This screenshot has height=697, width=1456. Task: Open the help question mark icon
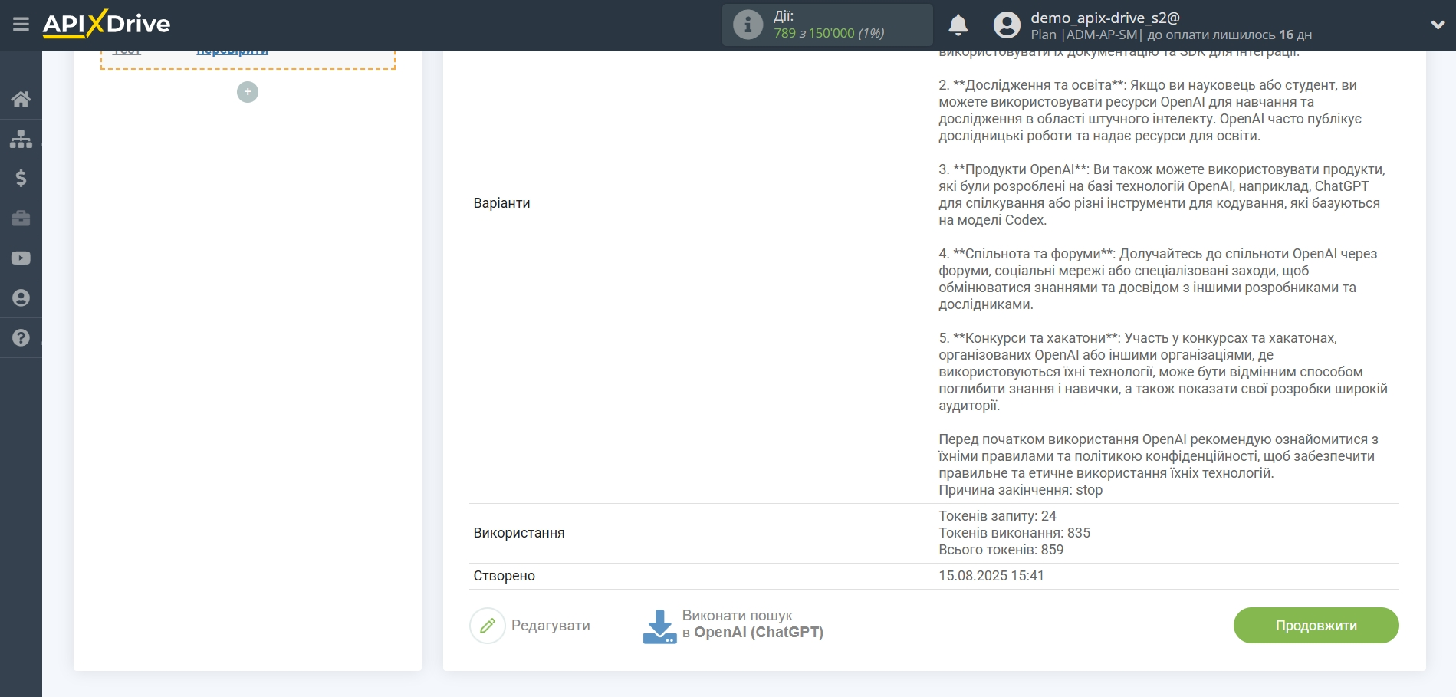click(x=21, y=338)
